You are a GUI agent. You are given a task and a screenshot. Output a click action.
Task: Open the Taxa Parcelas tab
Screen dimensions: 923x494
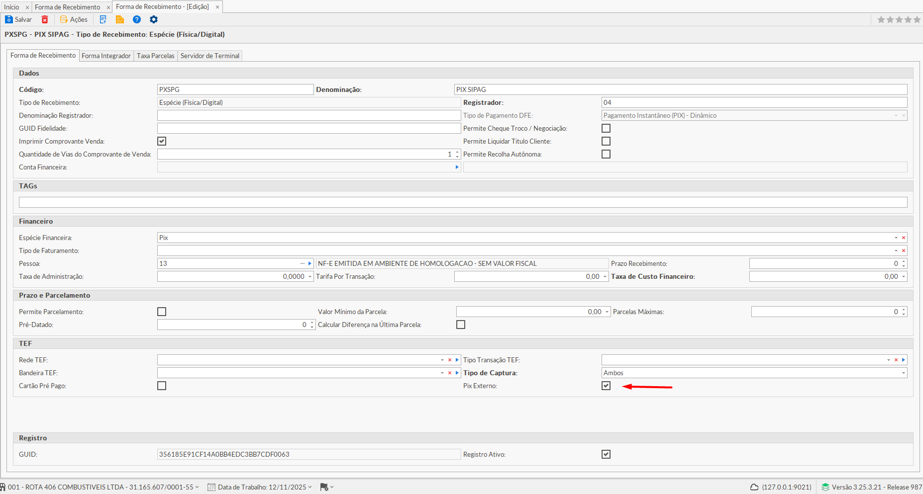point(155,56)
